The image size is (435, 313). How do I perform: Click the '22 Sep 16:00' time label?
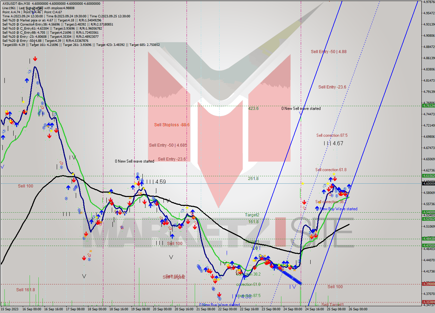(x=249, y=309)
